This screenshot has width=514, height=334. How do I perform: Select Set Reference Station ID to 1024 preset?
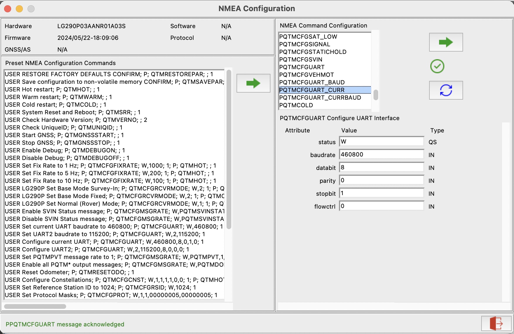[x=114, y=287]
